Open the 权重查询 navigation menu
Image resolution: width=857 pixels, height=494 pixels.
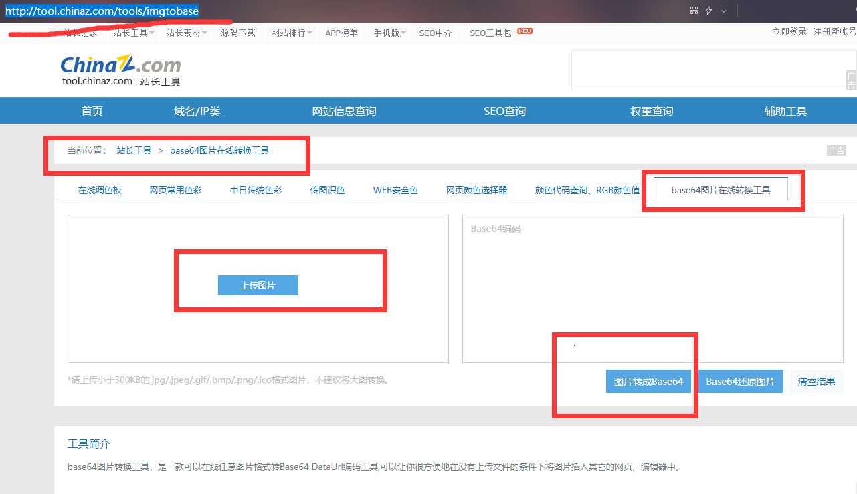click(x=652, y=111)
